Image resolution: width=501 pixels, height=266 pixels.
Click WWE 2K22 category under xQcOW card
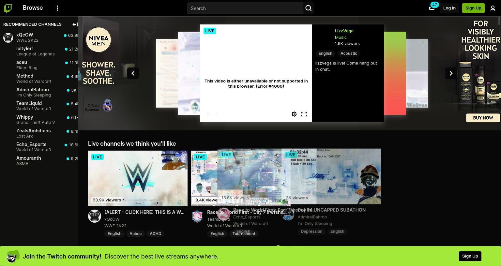pos(115,226)
